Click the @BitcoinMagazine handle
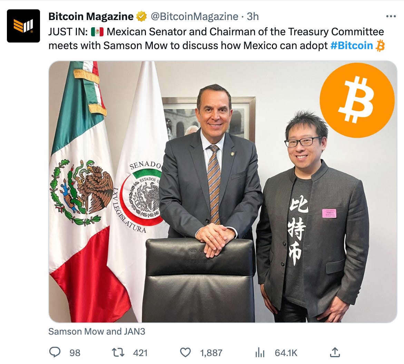 (x=194, y=17)
